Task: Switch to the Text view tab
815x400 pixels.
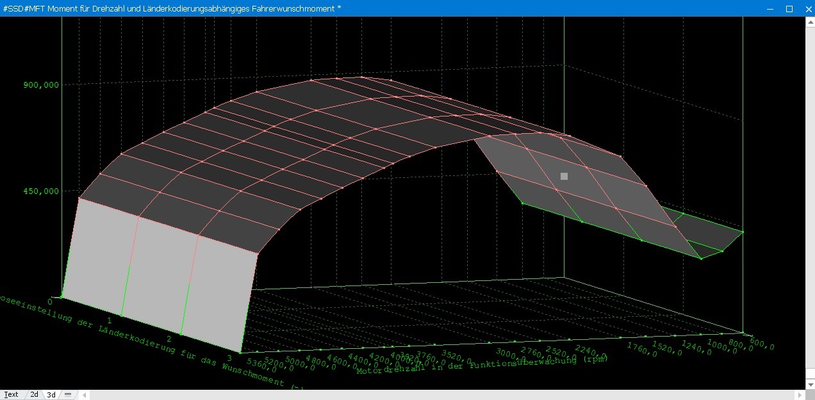Action: tap(11, 395)
